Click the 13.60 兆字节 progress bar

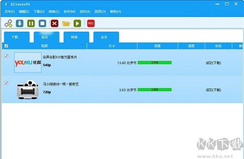pos(155,62)
